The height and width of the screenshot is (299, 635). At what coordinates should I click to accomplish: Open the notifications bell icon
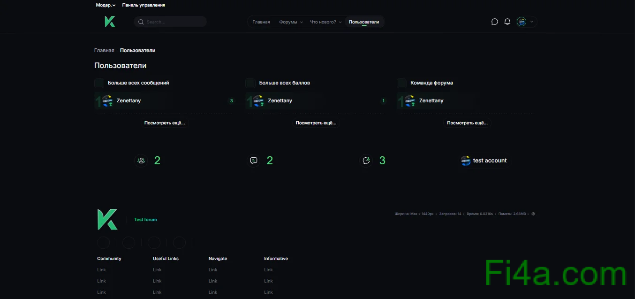click(x=507, y=22)
